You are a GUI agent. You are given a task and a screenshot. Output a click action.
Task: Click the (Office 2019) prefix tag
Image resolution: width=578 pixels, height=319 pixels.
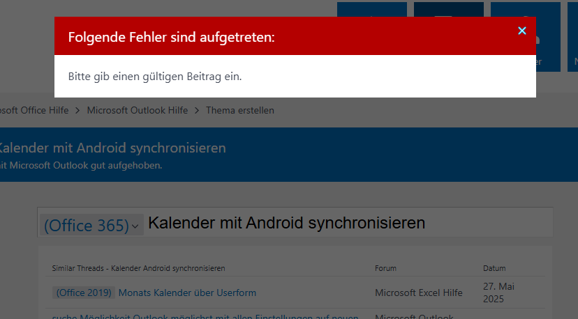(84, 293)
